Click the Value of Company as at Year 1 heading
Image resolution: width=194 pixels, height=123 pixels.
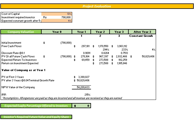pos(23,70)
